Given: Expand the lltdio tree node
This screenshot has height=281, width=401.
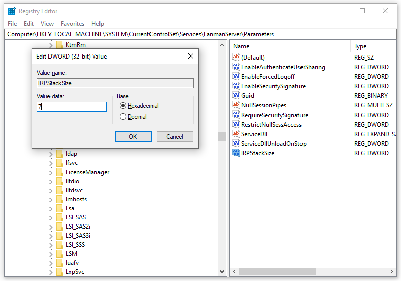Looking at the screenshot, I should [x=51, y=182].
